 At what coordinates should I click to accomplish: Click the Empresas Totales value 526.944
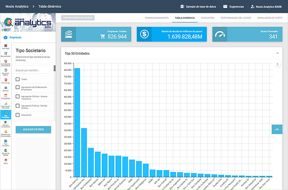tap(117, 37)
